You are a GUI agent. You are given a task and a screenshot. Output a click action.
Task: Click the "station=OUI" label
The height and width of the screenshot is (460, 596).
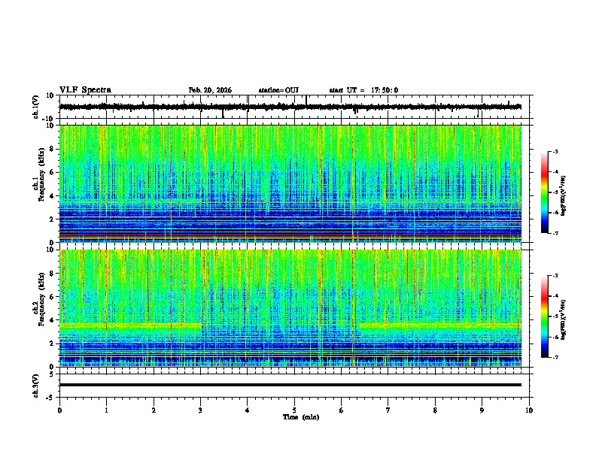278,90
